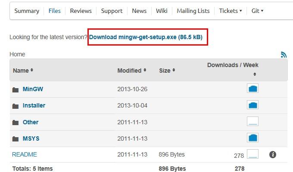
Task: Open the README file link
Action: (25, 154)
